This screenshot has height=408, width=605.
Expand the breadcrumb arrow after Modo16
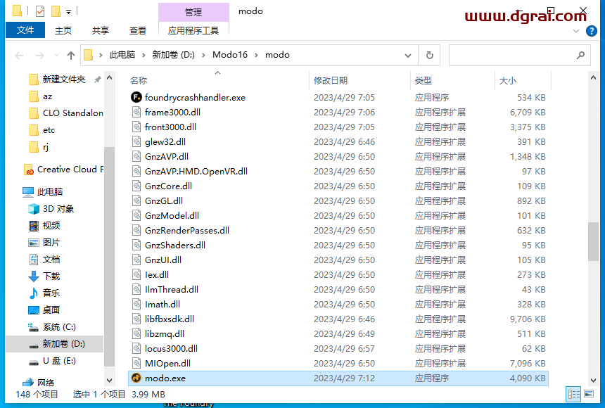click(256, 55)
